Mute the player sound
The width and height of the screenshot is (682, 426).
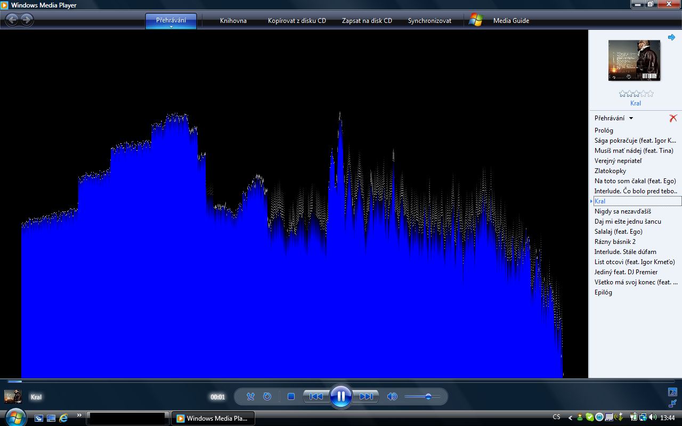(392, 396)
